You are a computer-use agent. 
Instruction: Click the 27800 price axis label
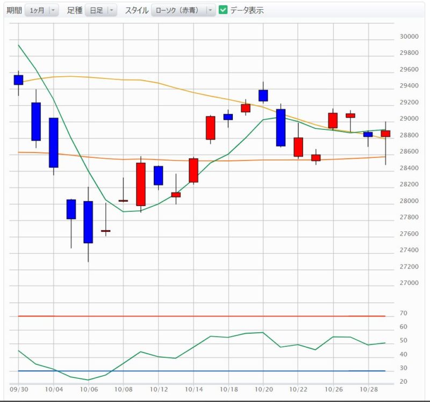[409, 217]
